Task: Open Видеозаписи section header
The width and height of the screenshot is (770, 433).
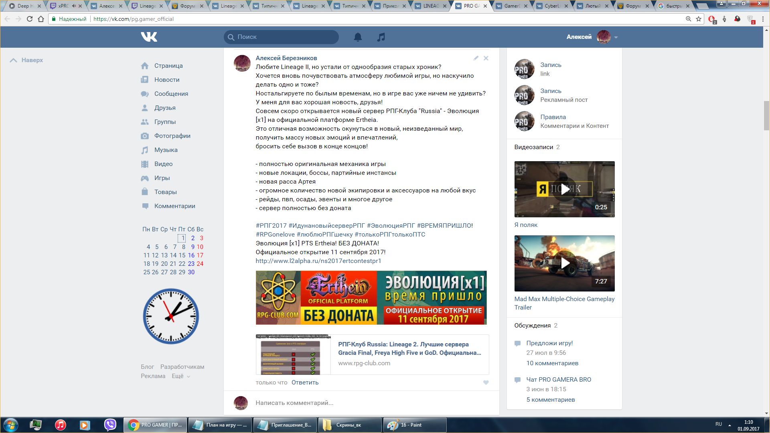Action: [x=534, y=147]
